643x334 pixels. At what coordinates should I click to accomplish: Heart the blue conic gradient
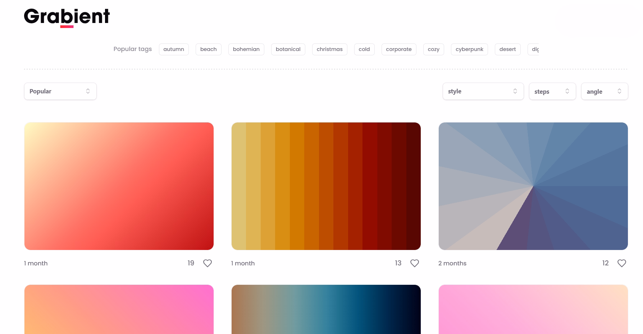(621, 263)
